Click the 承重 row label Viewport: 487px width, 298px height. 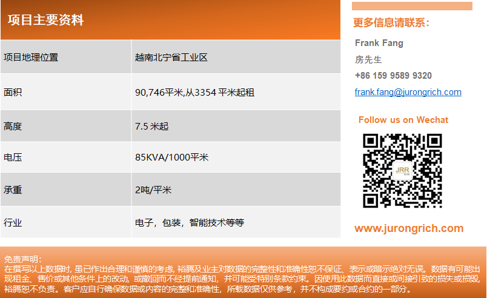pyautogui.click(x=13, y=190)
